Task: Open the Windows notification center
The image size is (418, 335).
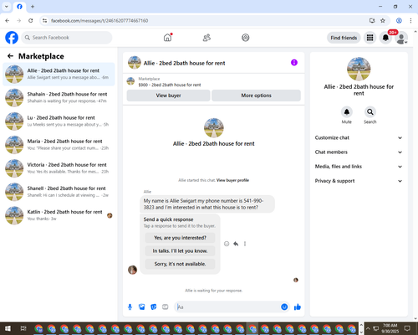Action: pos(407,328)
